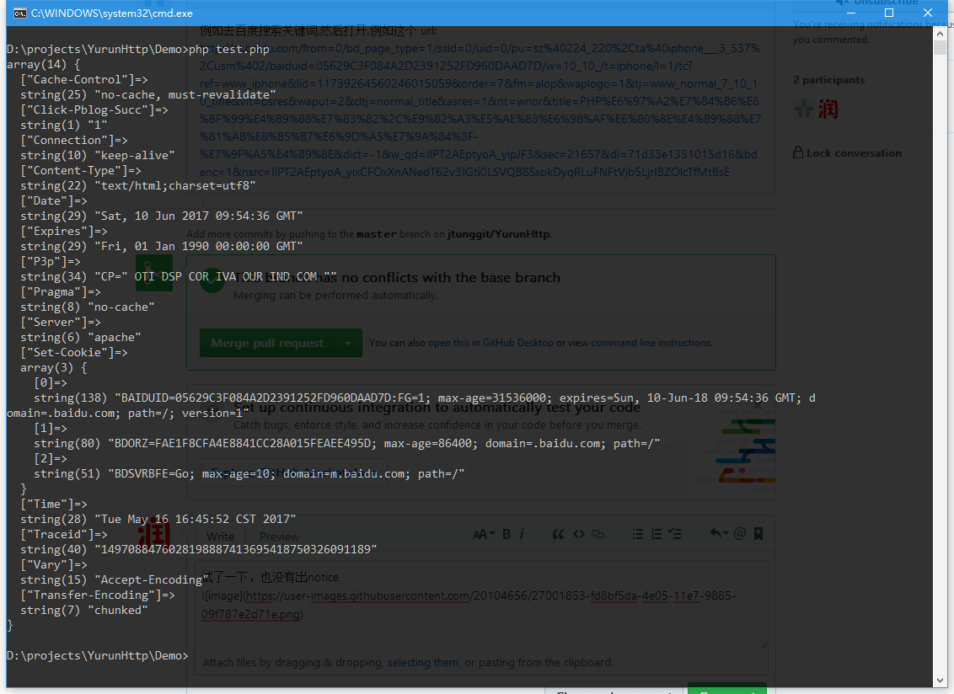Click the '["Click-Pblog-Succ"]=>' line
The image size is (954, 694).
[x=94, y=110]
